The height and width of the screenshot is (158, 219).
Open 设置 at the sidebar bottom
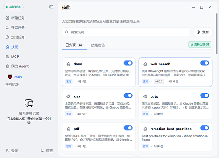coord(49,151)
